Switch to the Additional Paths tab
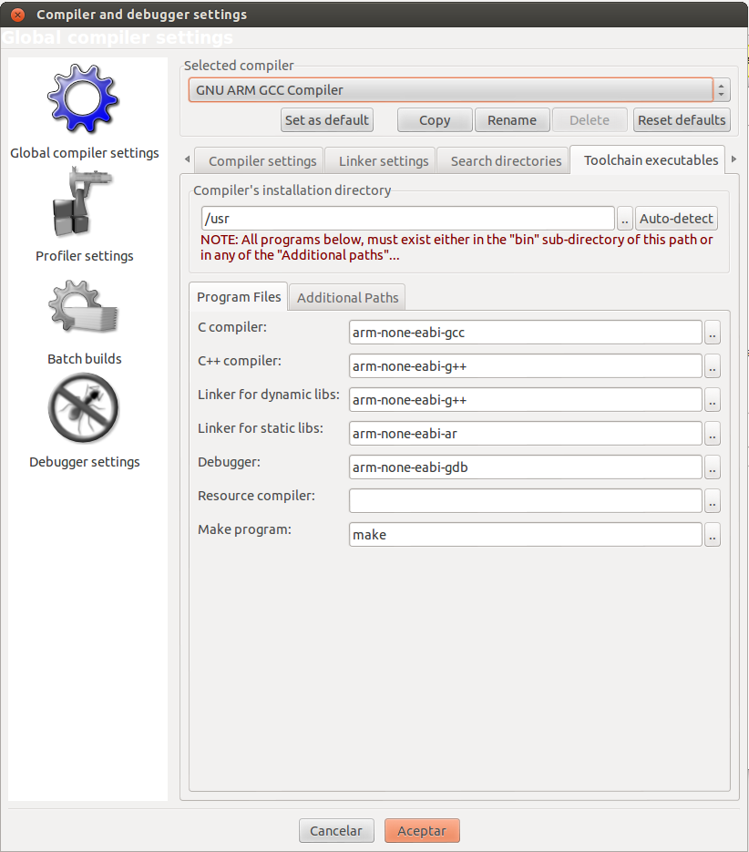Viewport: 749px width, 852px height. (x=347, y=298)
